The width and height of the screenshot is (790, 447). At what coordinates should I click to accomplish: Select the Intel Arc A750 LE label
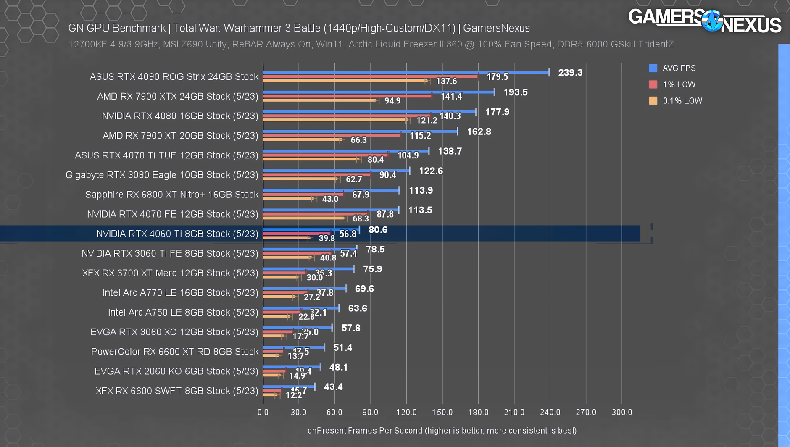(183, 313)
